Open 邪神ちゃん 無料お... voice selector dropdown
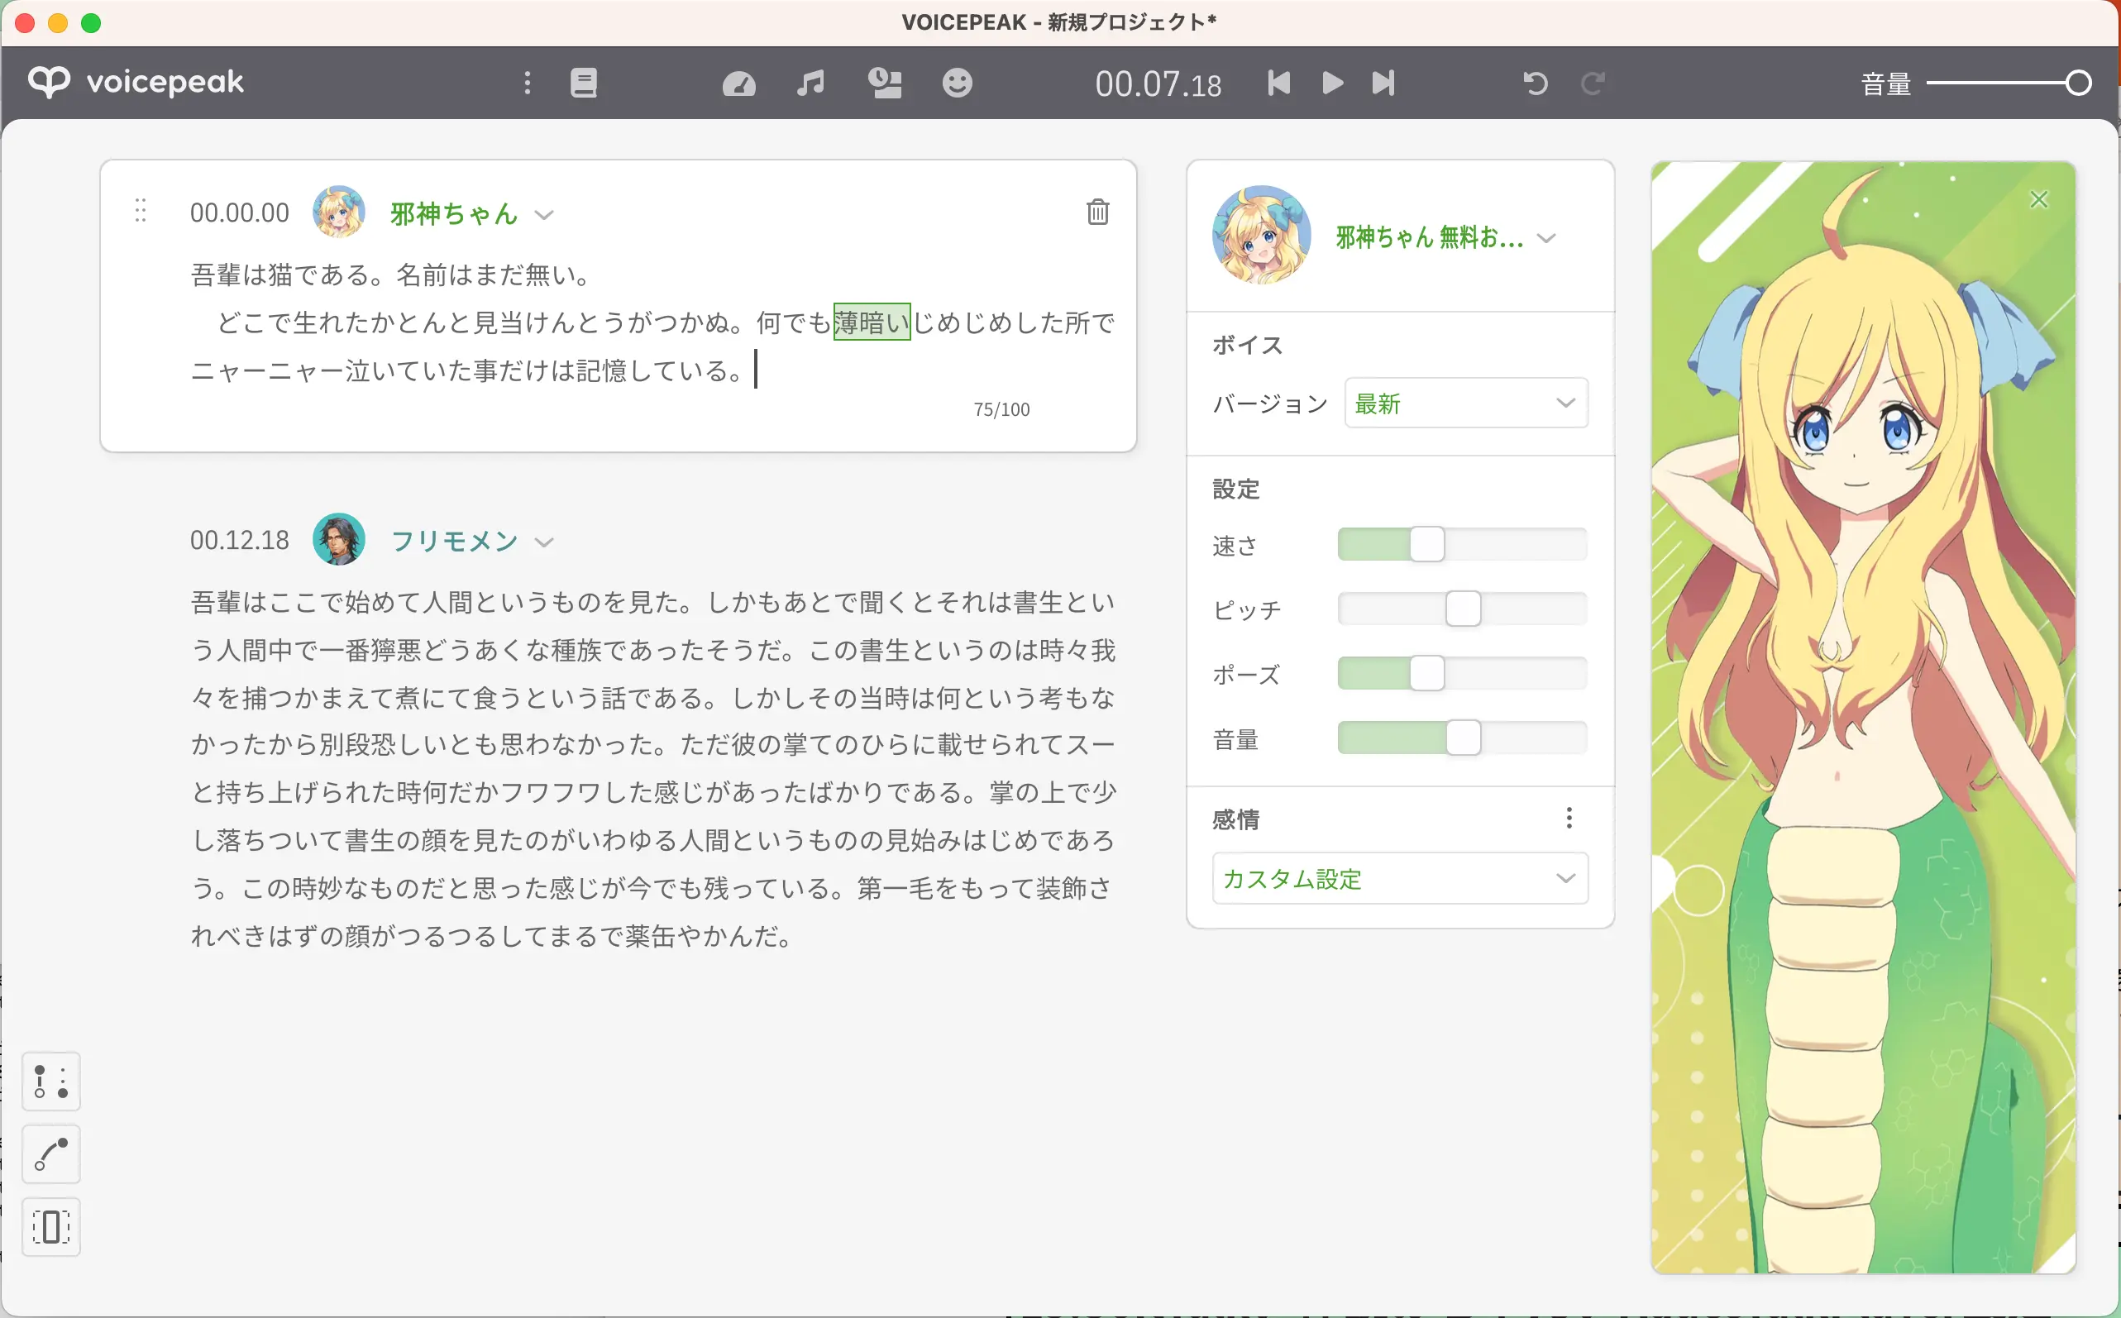Screen dimensions: 2121x1318 (1445, 237)
